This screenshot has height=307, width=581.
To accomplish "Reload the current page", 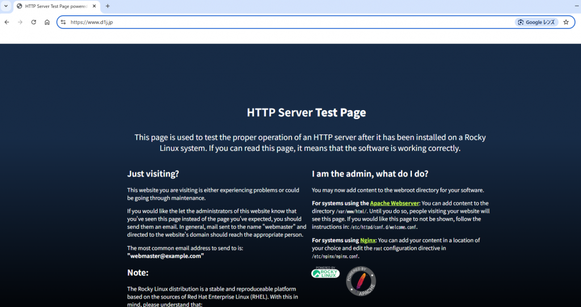I will 34,22.
